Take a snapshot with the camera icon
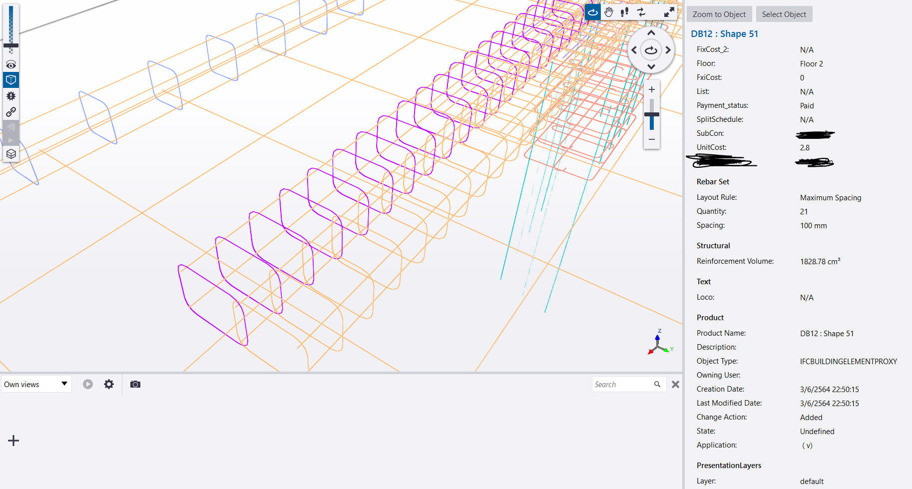This screenshot has height=489, width=912. point(135,384)
